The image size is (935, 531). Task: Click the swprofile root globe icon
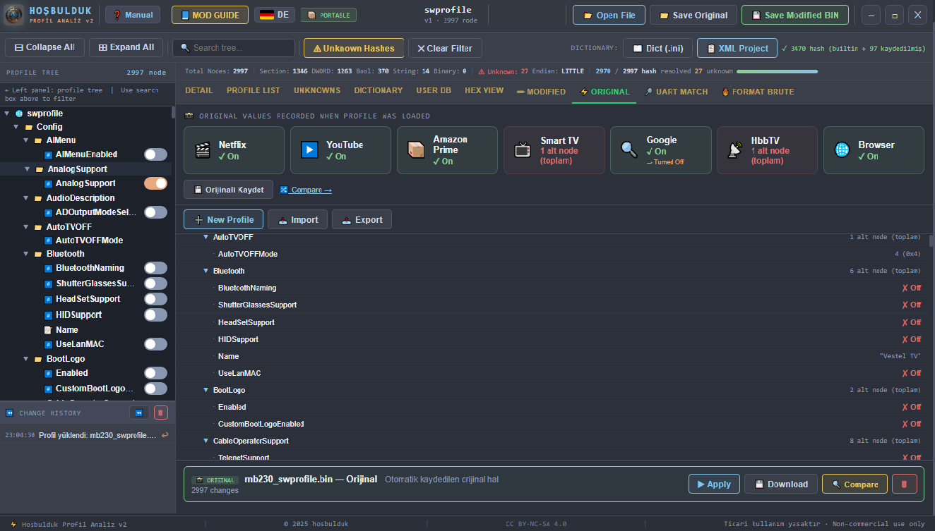[x=19, y=114]
